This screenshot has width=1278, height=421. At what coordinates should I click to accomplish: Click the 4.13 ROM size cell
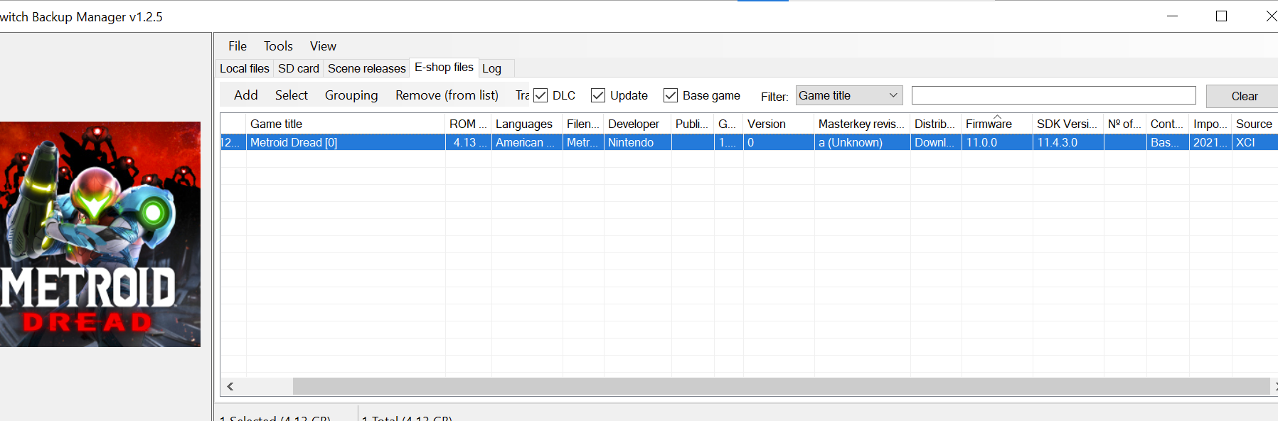click(x=468, y=142)
